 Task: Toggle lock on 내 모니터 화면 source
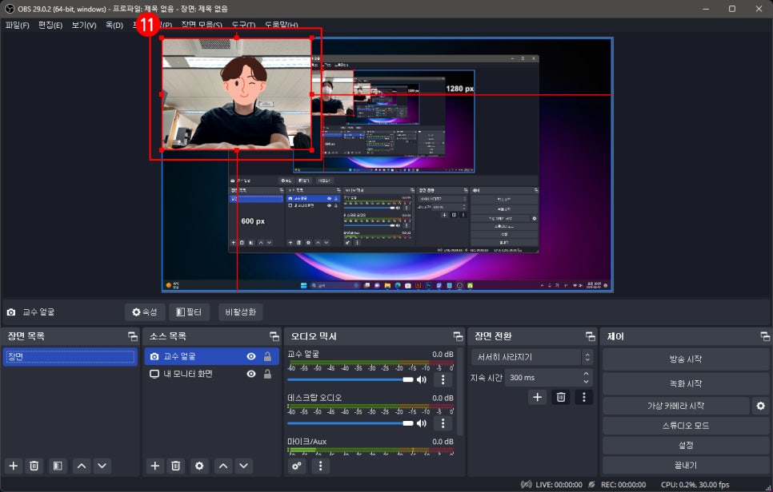(x=267, y=374)
